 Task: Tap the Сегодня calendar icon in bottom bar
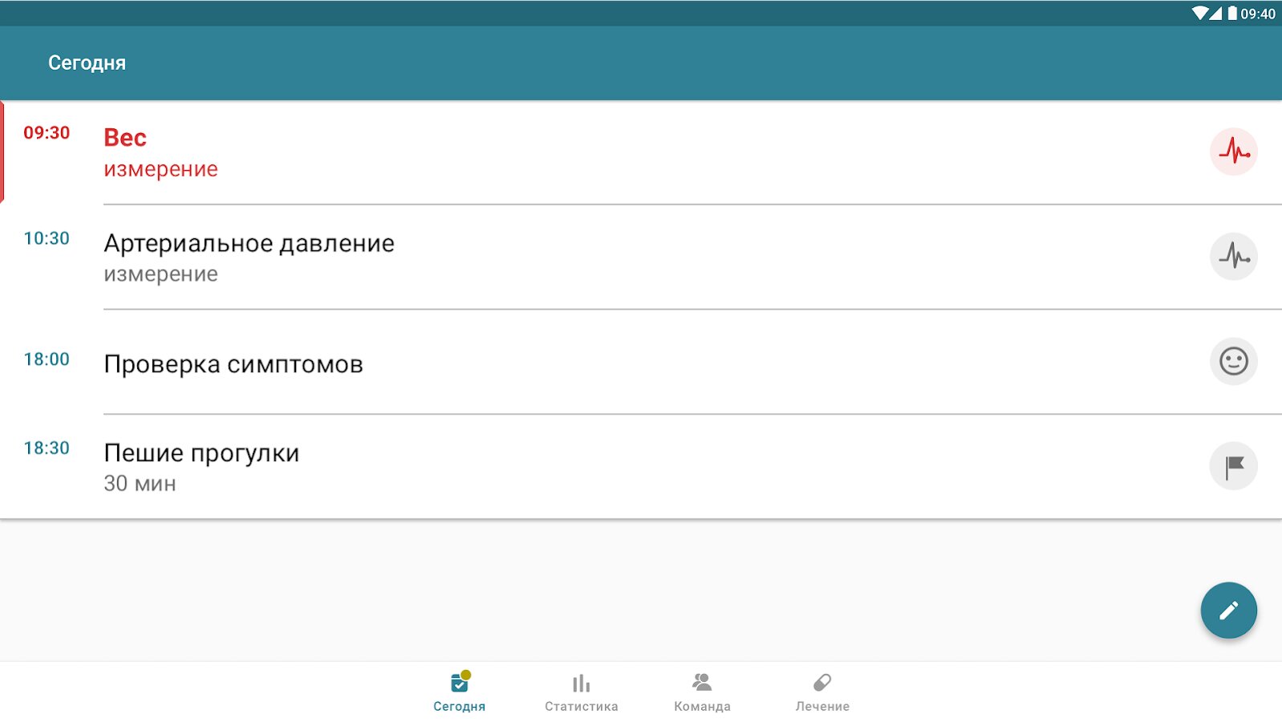tap(460, 682)
